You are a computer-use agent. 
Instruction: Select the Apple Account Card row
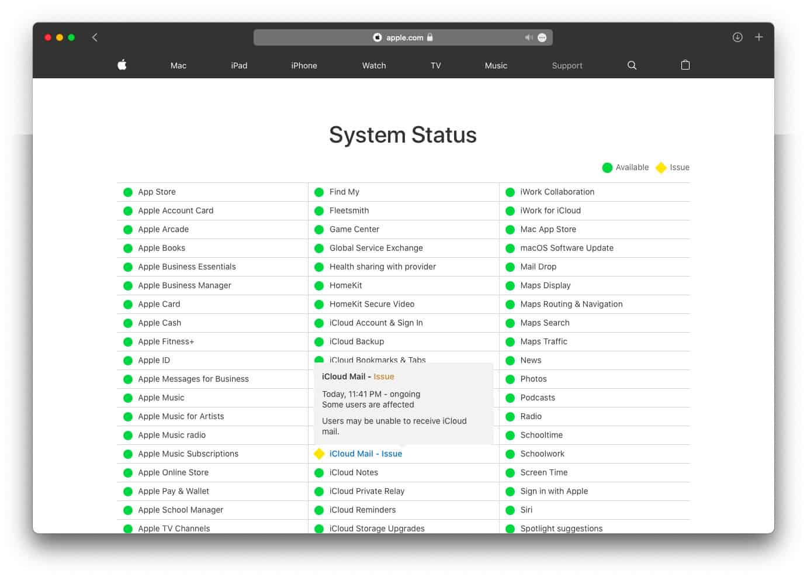(213, 210)
